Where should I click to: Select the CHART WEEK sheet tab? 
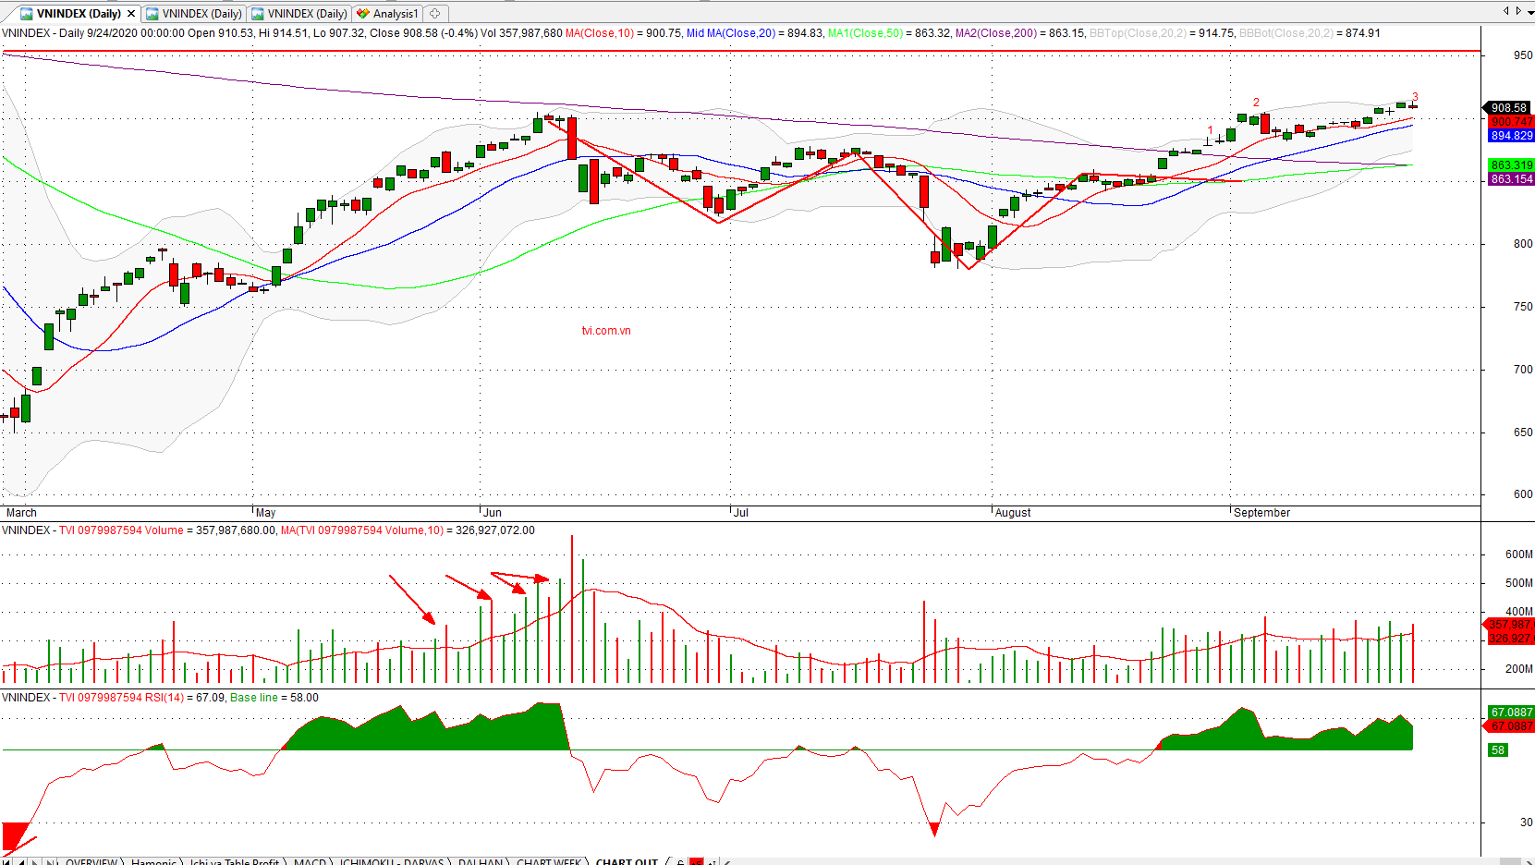pyautogui.click(x=549, y=861)
